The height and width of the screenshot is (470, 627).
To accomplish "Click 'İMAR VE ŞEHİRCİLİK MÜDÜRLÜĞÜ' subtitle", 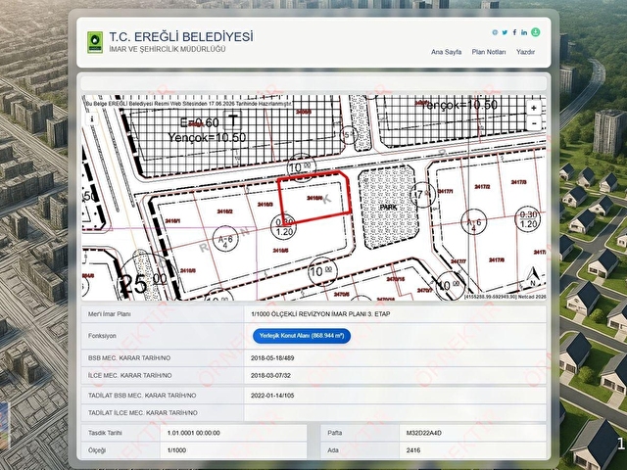I will click(x=168, y=49).
